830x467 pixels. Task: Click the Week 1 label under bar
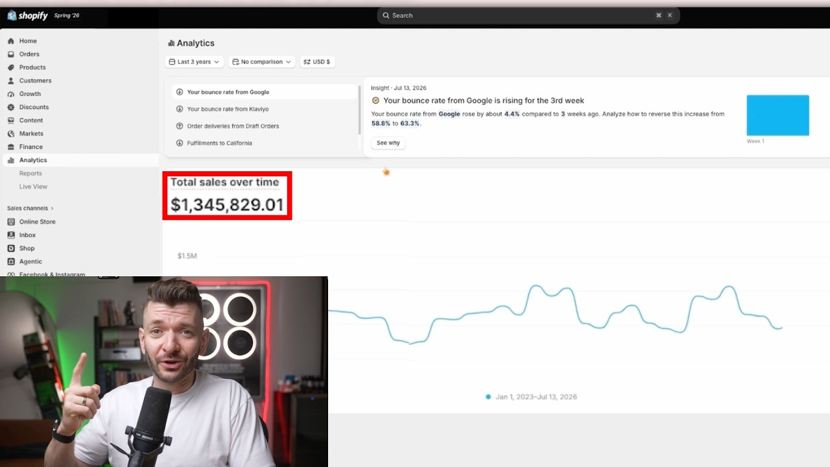pyautogui.click(x=755, y=141)
